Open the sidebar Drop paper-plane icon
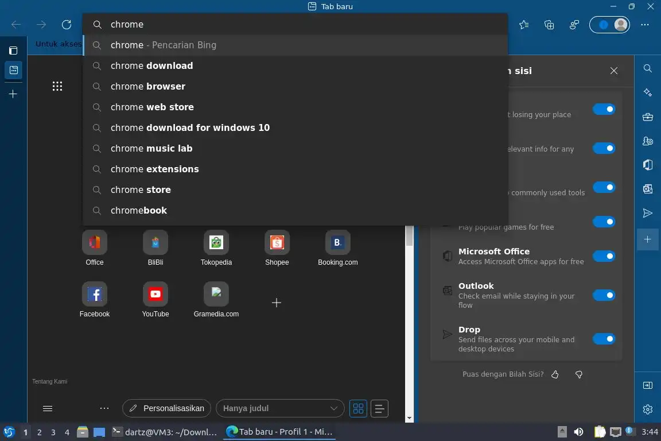This screenshot has height=441, width=661. point(647,212)
